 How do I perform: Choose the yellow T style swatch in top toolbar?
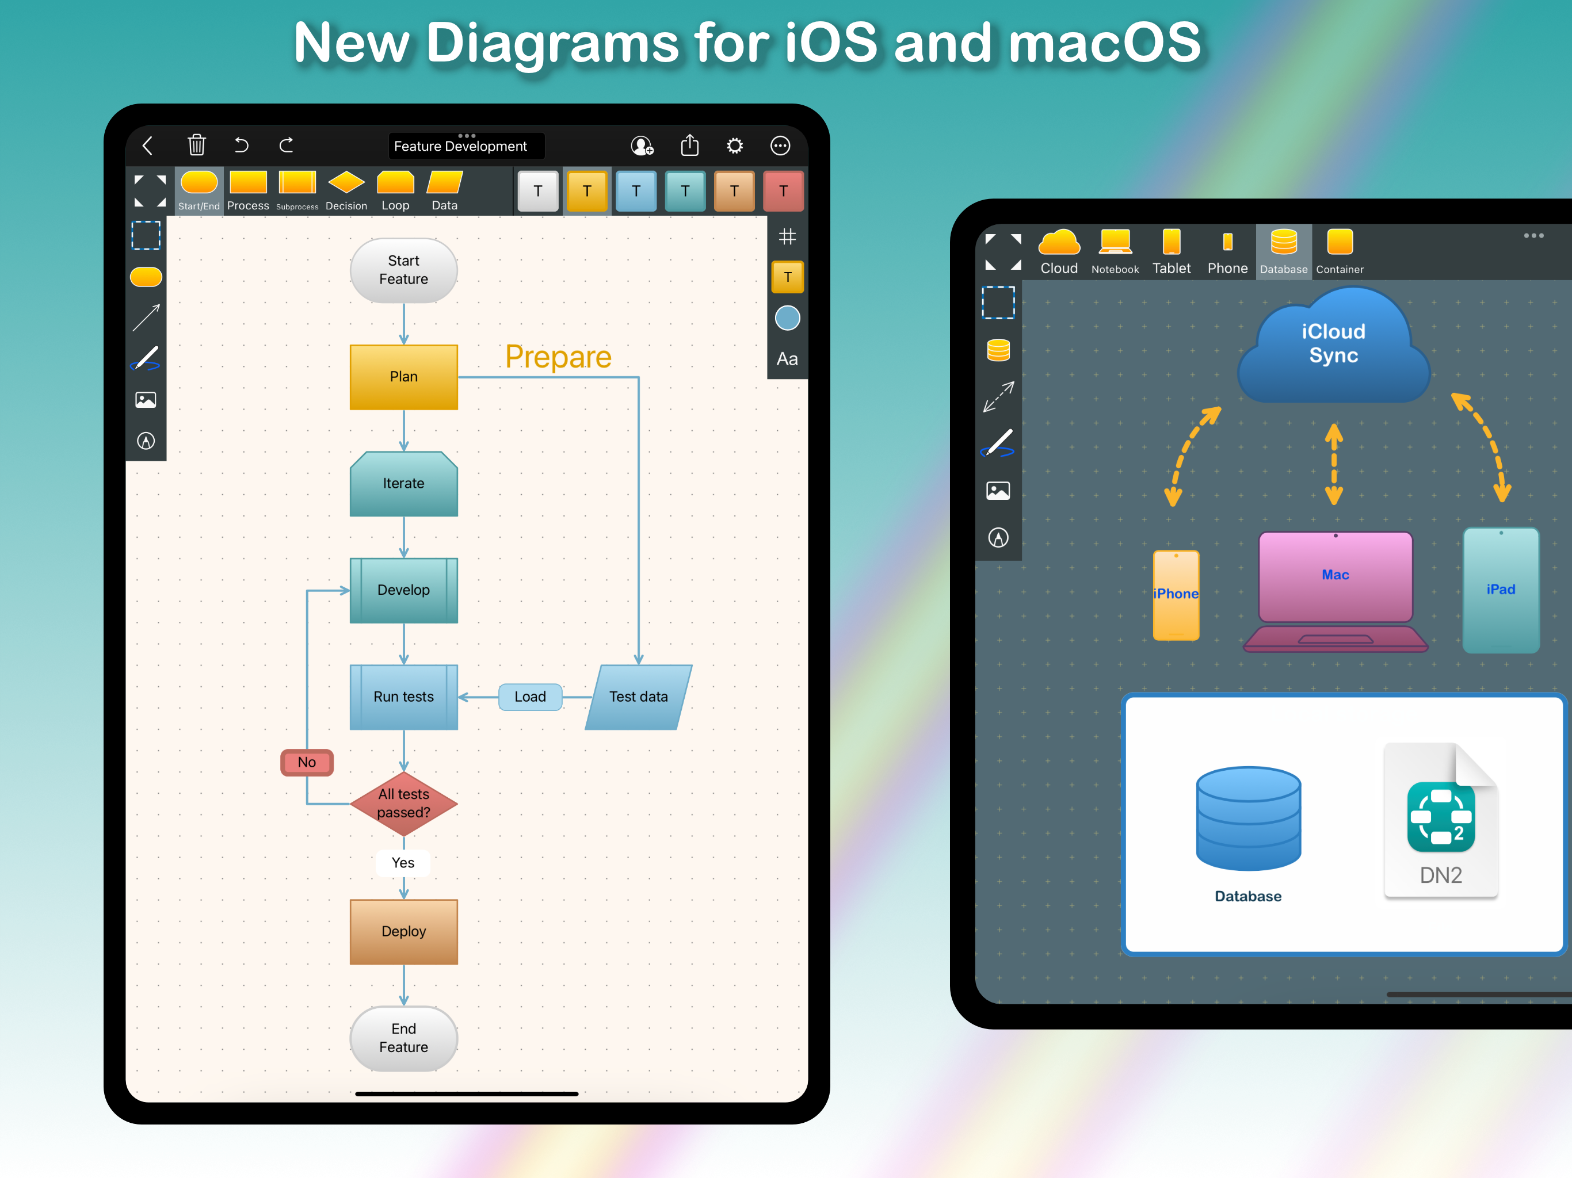pos(587,190)
